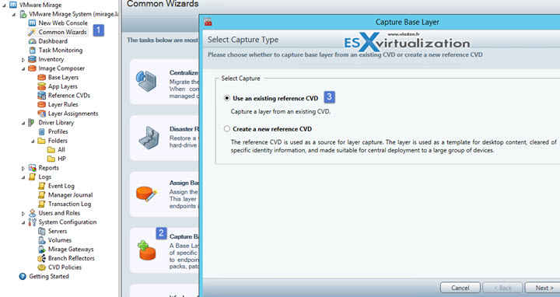Collapse the Logs tree node
560x297 pixels.
[23, 177]
